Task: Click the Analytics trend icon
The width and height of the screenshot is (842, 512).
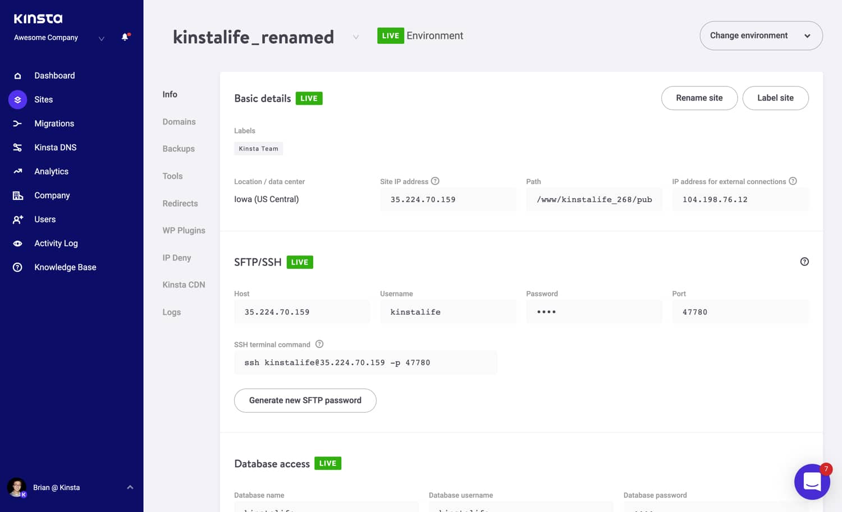Action: click(x=17, y=171)
